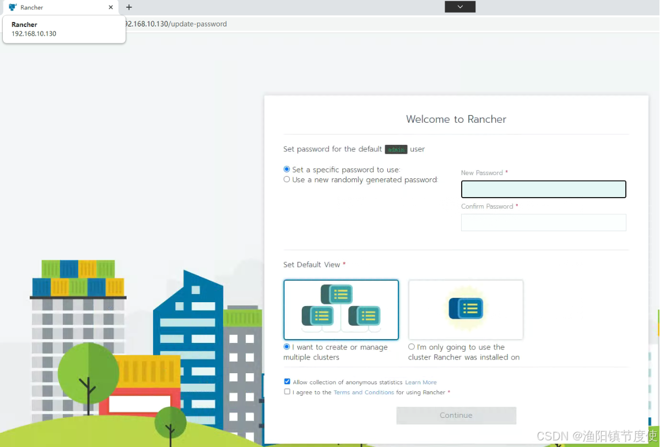
Task: Uncheck anonymous statistics collection checkbox
Action: click(287, 381)
